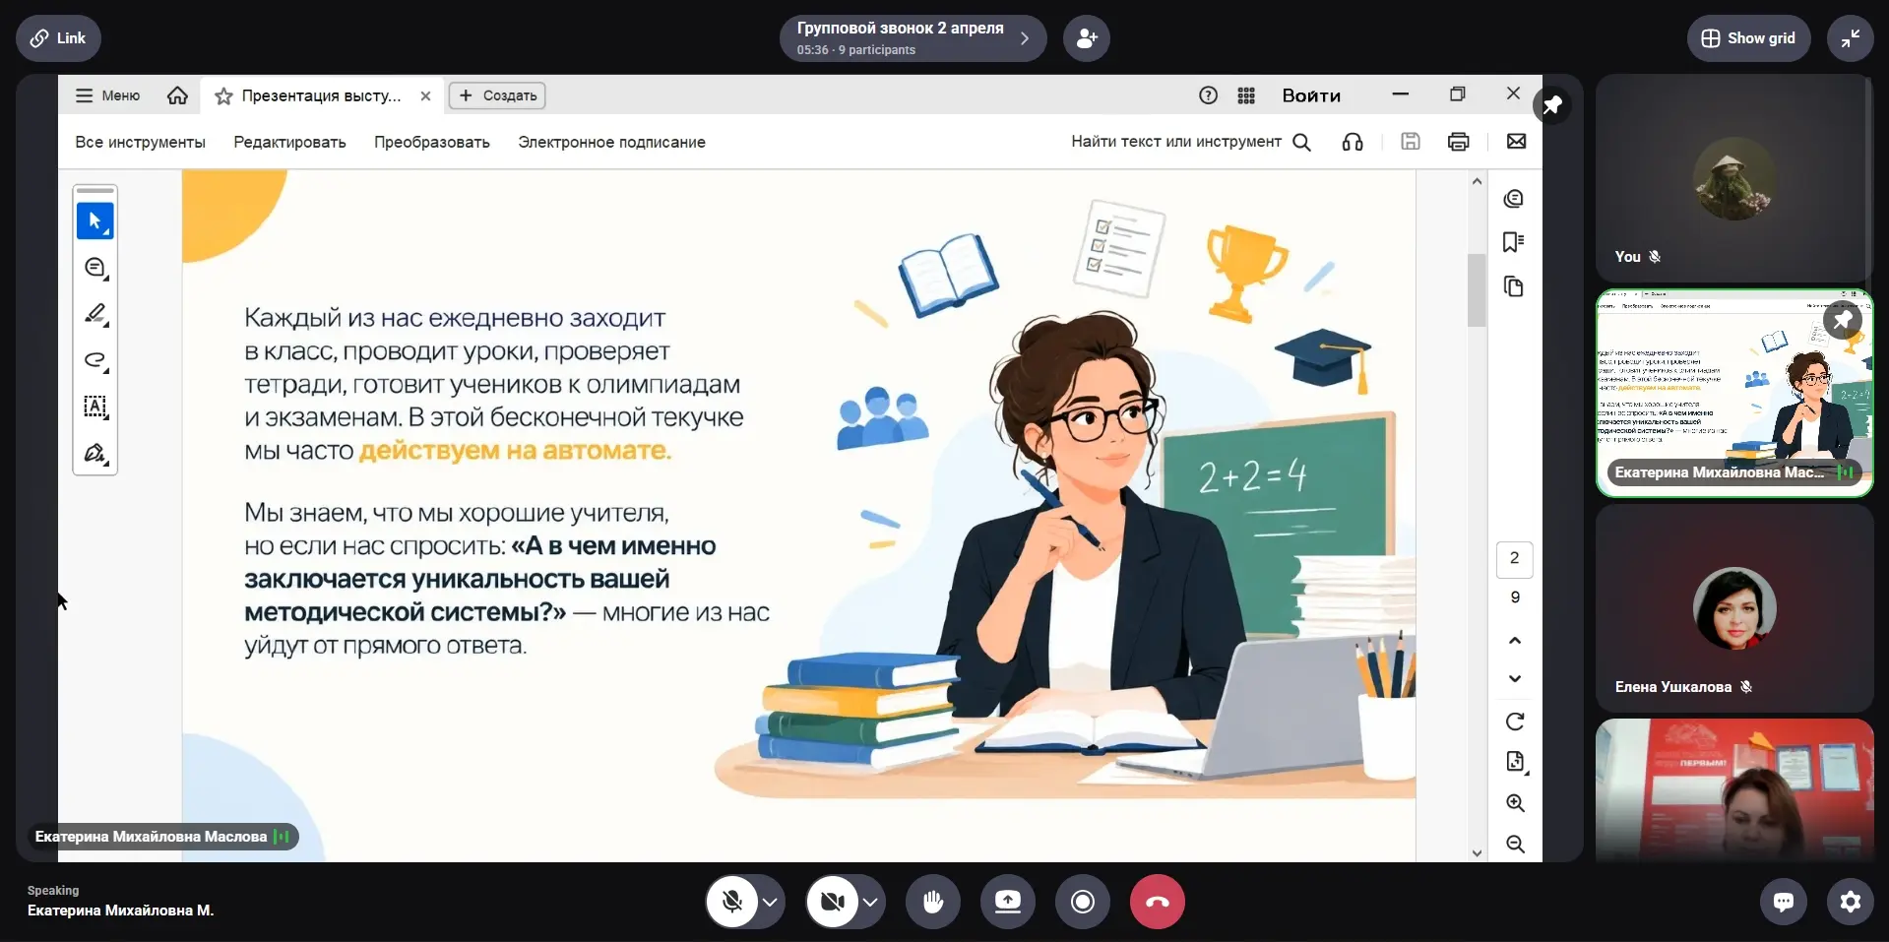Click the scrollbar down arrow
The height and width of the screenshot is (942, 1889).
pyautogui.click(x=1477, y=853)
